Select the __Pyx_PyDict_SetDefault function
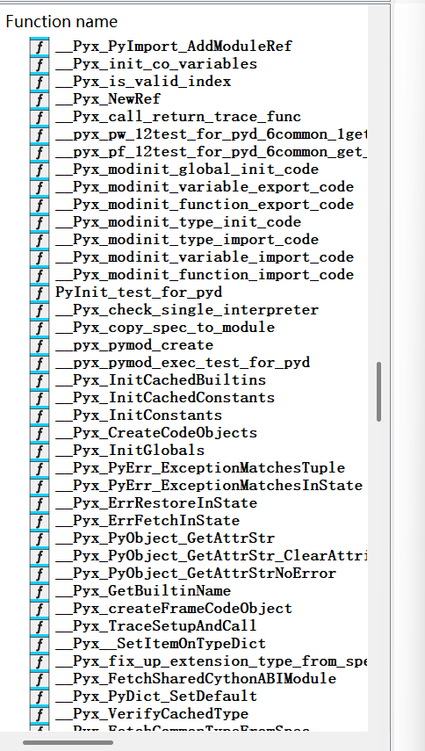 point(156,696)
